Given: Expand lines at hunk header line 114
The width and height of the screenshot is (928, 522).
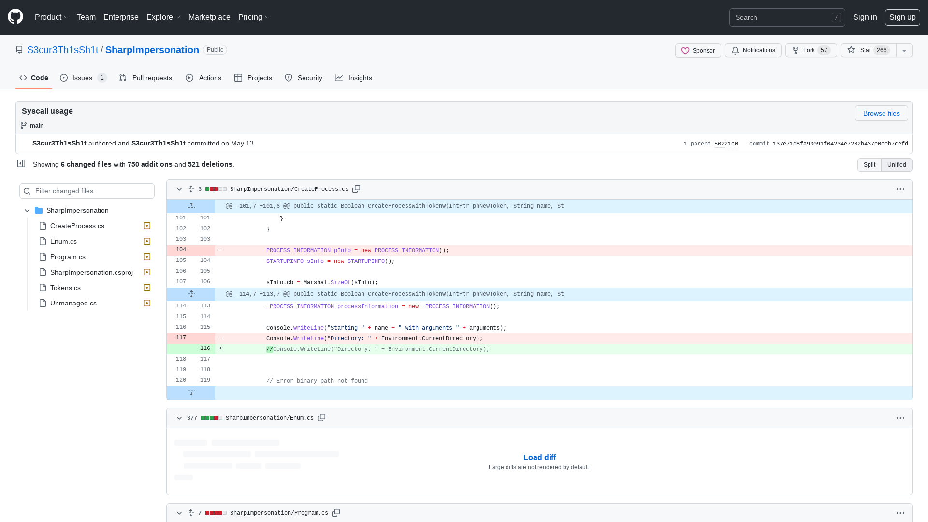Looking at the screenshot, I should pos(191,294).
